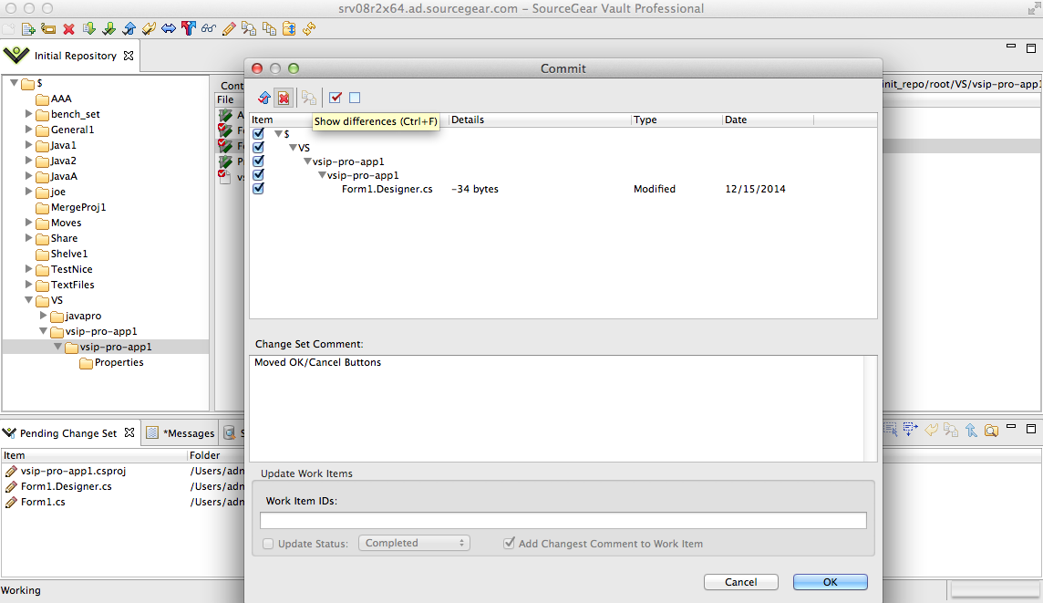
Task: Click the Deselect All empty-box icon
Action: 355,98
